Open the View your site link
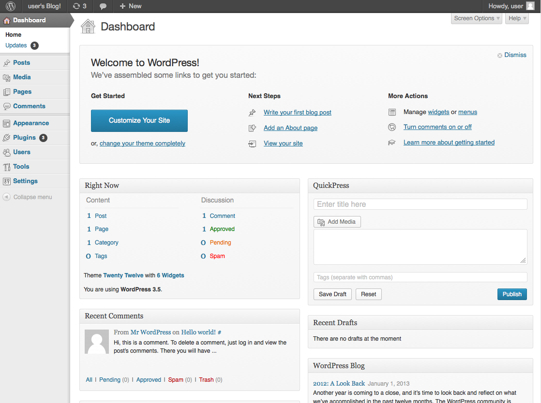Screen dimensions: 541x403 (x=283, y=144)
